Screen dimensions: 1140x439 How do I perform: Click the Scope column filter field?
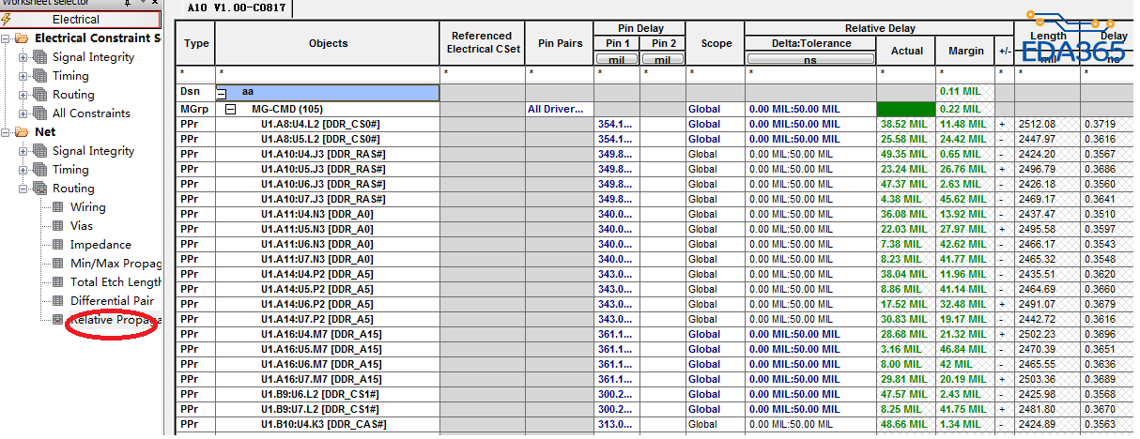pyautogui.click(x=716, y=72)
